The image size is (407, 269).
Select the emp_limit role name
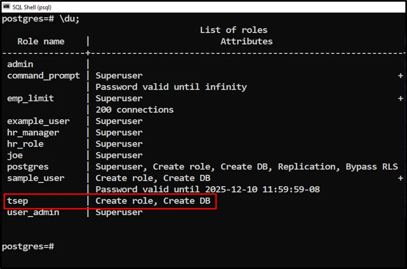[30, 98]
